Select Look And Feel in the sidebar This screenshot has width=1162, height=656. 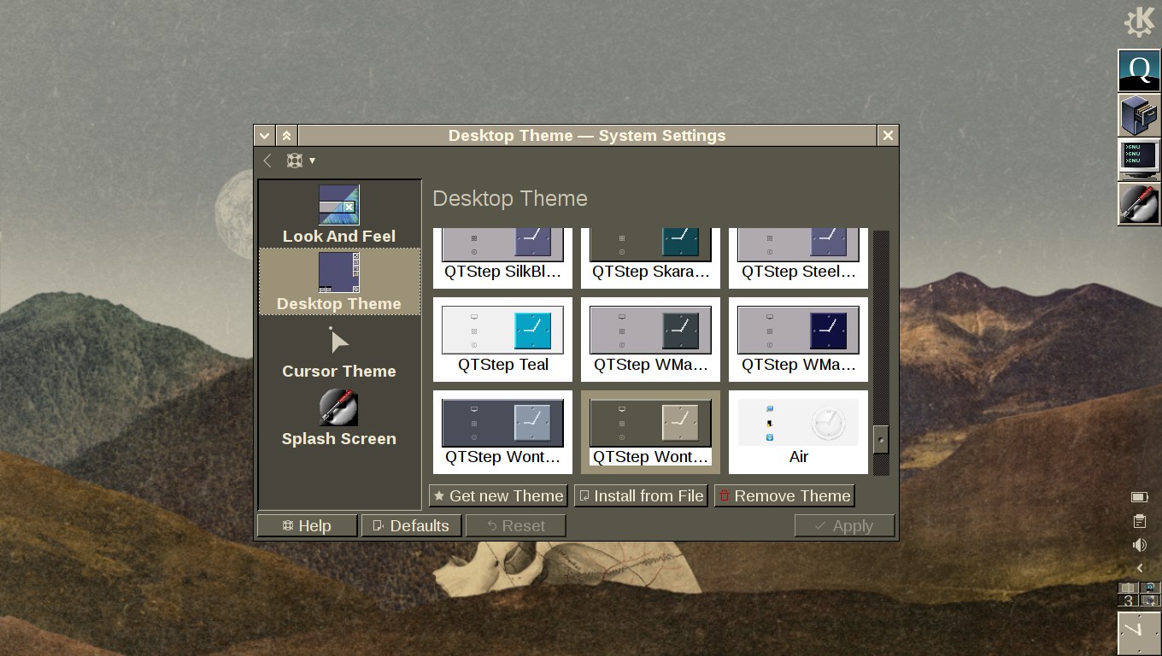[x=339, y=215]
